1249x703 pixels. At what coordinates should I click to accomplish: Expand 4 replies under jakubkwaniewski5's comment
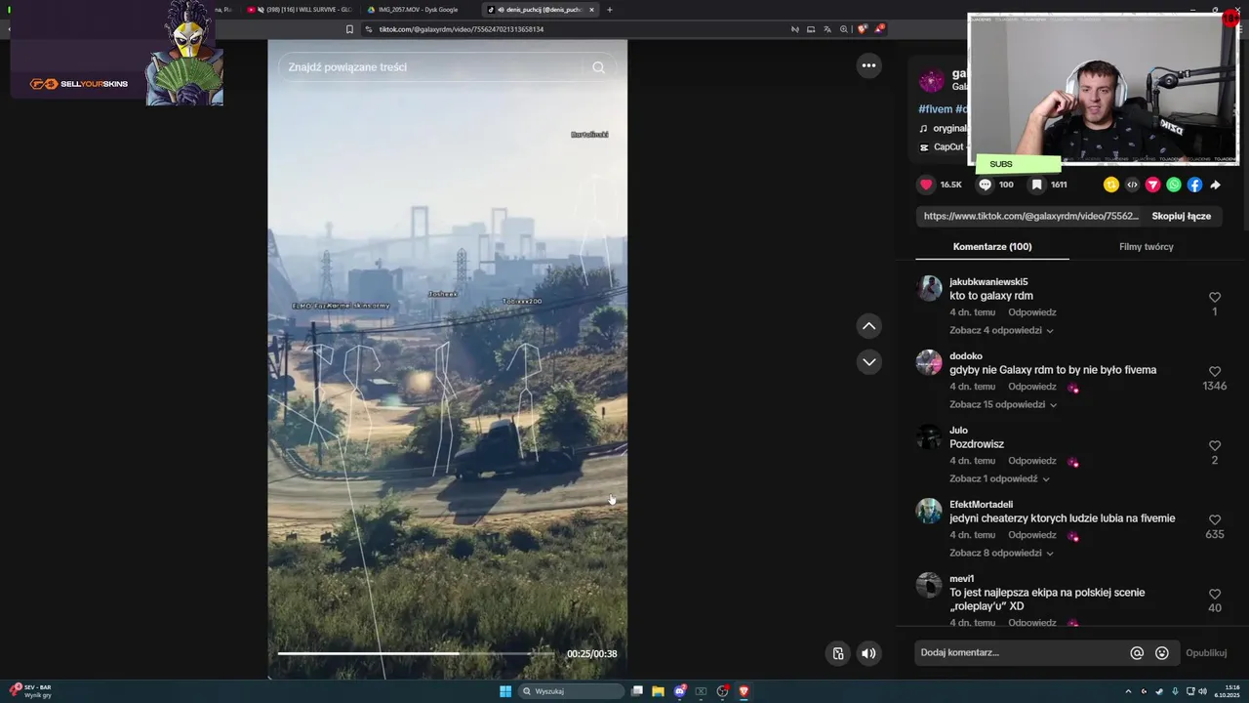pyautogui.click(x=1001, y=331)
